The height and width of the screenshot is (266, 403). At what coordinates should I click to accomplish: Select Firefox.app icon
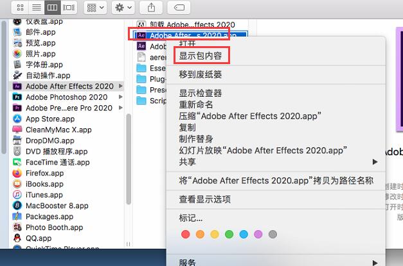[x=17, y=173]
